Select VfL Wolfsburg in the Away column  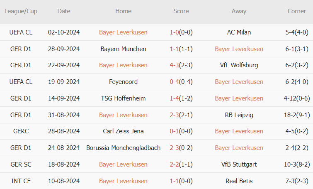tap(239, 65)
